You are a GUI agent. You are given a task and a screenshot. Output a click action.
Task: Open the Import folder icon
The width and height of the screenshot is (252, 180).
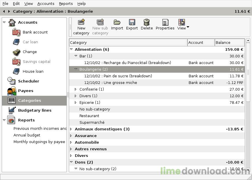[117, 22]
